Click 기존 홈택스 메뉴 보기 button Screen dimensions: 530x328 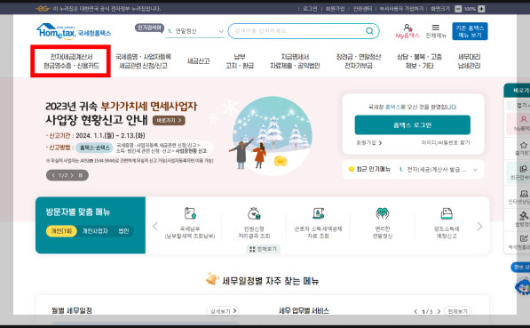click(x=470, y=31)
